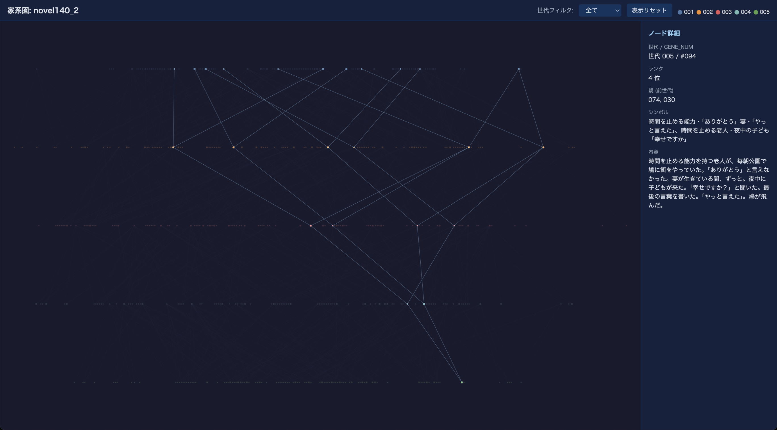Click the dropdown chevron beside 全て
Image resolution: width=777 pixels, height=430 pixels.
617,11
